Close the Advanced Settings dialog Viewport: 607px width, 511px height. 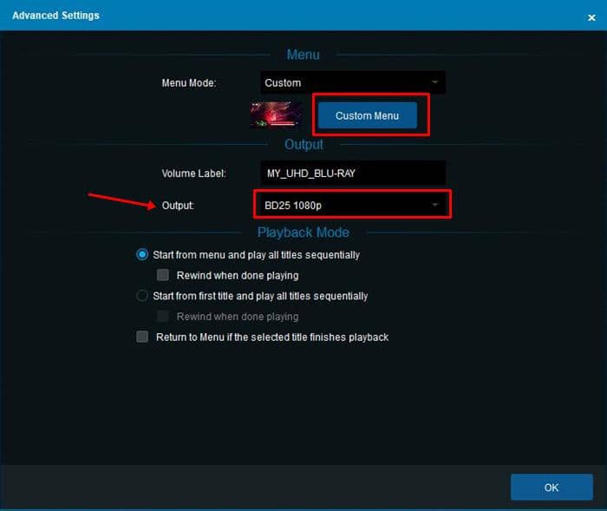tap(591, 16)
